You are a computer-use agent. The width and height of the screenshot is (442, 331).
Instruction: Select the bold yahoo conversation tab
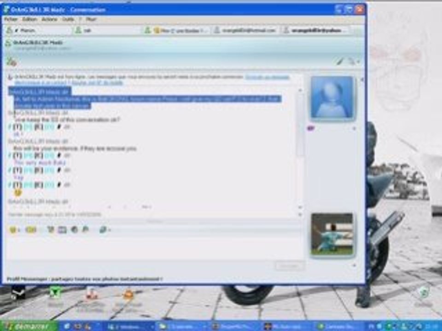(315, 30)
